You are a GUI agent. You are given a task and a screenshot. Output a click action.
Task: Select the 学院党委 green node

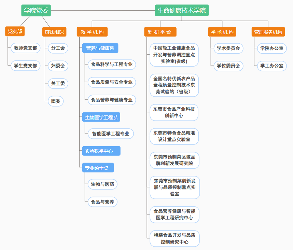pyautogui.click(x=36, y=11)
